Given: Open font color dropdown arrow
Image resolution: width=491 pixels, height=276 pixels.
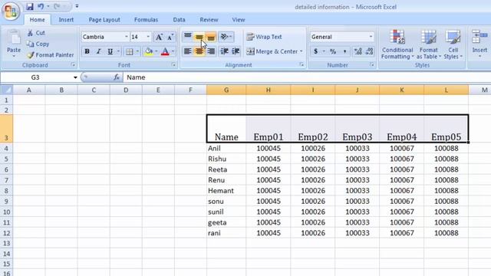Looking at the screenshot, I should pyautogui.click(x=173, y=51).
